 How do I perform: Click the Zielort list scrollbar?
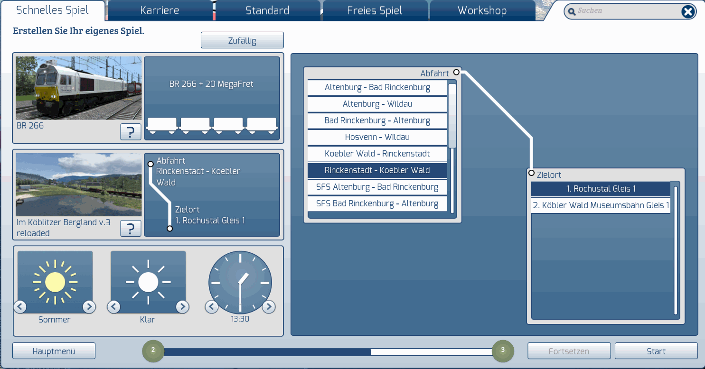tap(676, 250)
